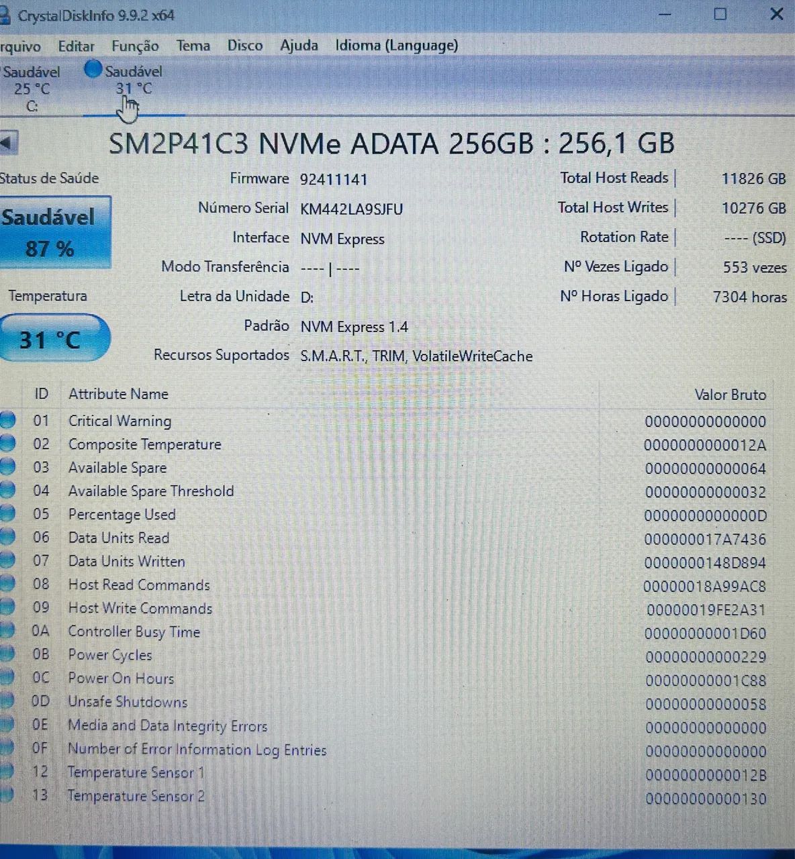Image resolution: width=795 pixels, height=859 pixels.
Task: Select the Critical Warning attribute name
Action: 120,421
